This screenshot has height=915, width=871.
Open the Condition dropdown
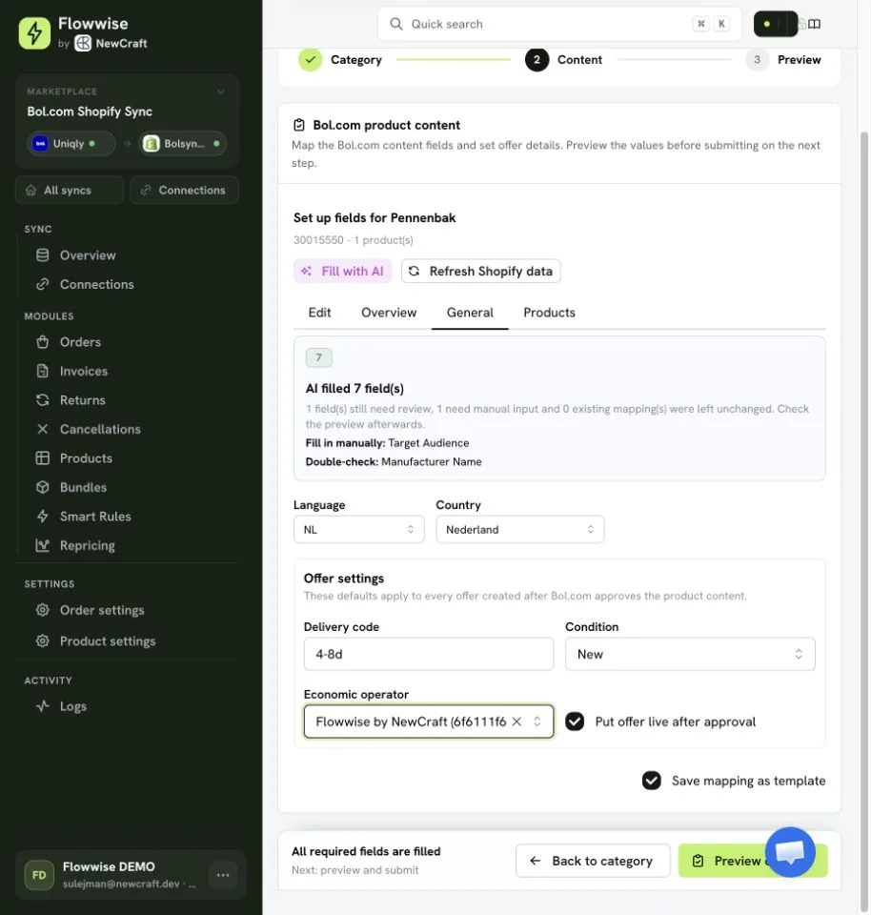690,654
